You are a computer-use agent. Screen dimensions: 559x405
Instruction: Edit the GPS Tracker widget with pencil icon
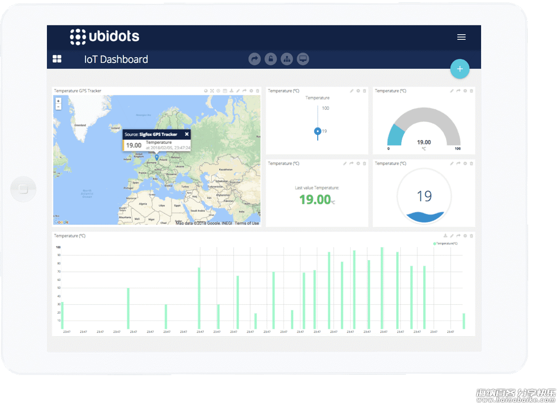tap(238, 91)
